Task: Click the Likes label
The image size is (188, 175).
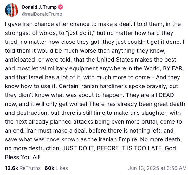Action: (x=62, y=168)
